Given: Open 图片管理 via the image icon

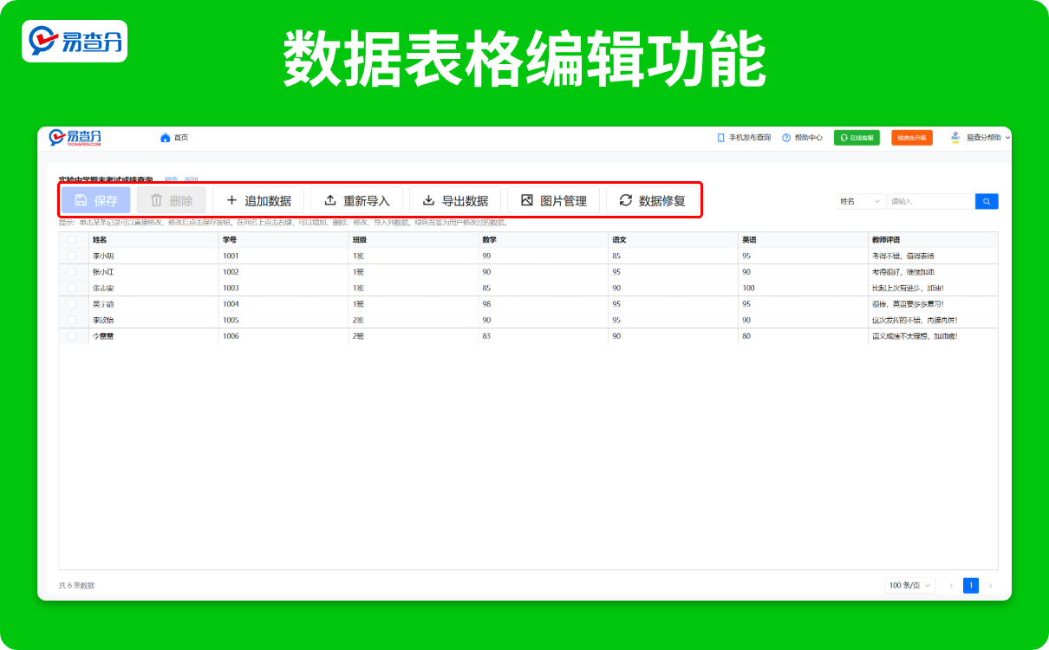Looking at the screenshot, I should tap(525, 200).
